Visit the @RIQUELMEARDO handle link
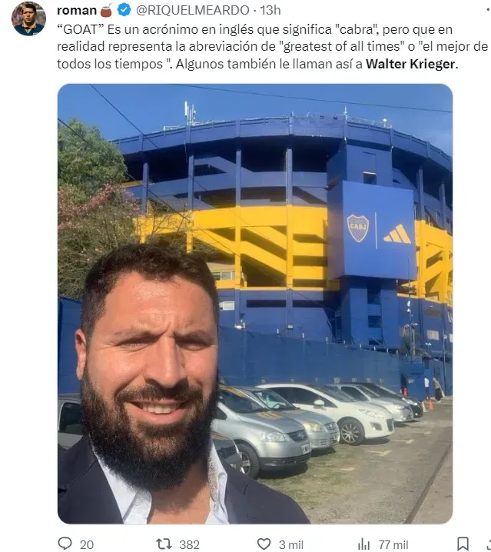This screenshot has width=491, height=552. [x=193, y=10]
